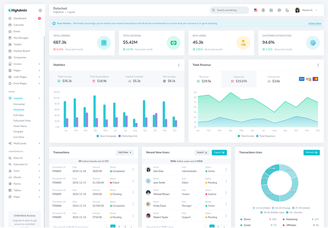Toggle Marketing Cost legend series
The image size is (328, 228).
pos(128,136)
